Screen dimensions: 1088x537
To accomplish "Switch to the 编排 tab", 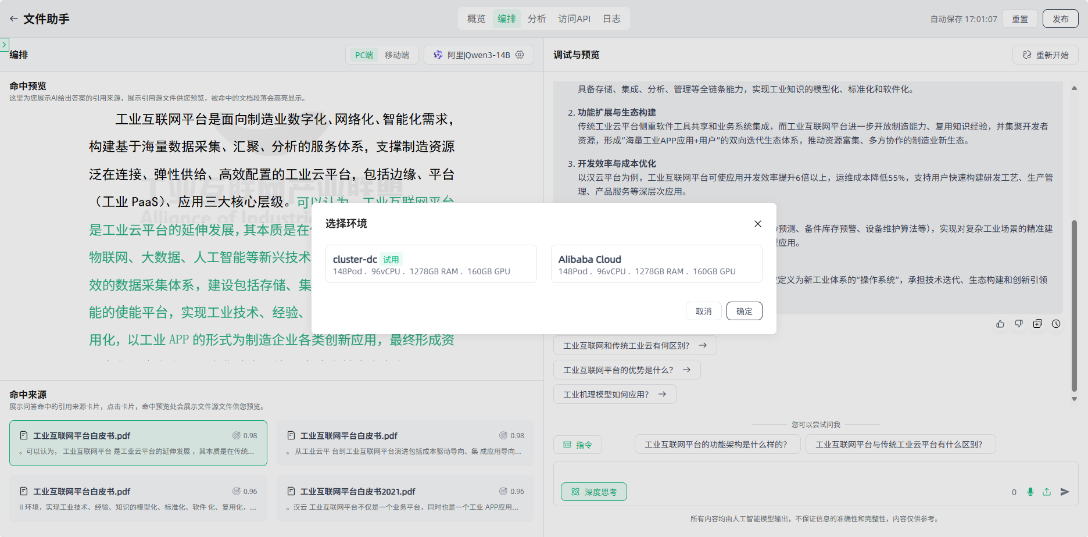I will pos(506,19).
